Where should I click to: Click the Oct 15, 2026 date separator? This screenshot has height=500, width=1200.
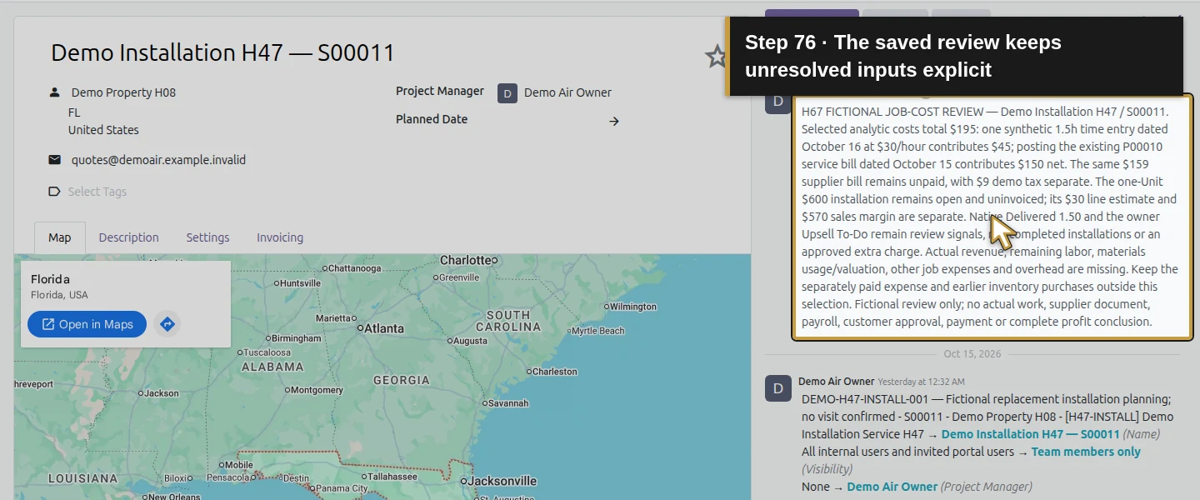[972, 354]
